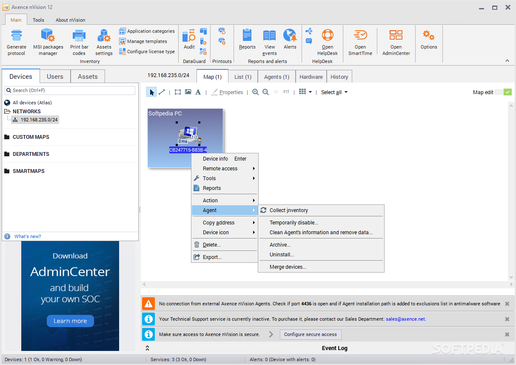Open List (1) tab
This screenshot has width=516, height=365.
pos(243,77)
